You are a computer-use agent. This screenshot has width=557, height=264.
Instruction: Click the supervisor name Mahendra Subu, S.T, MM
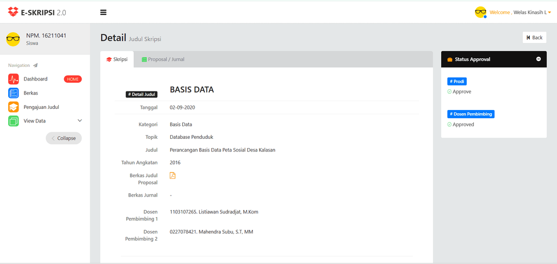click(226, 232)
